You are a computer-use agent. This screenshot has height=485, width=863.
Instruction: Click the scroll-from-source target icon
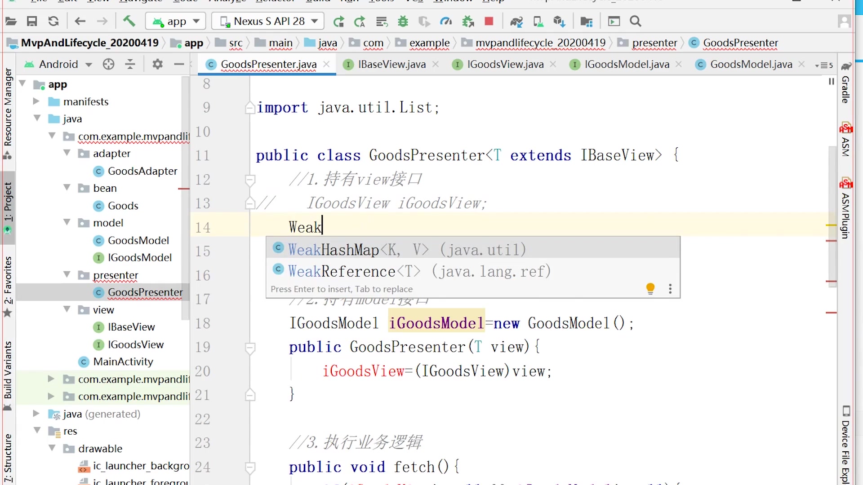108,64
